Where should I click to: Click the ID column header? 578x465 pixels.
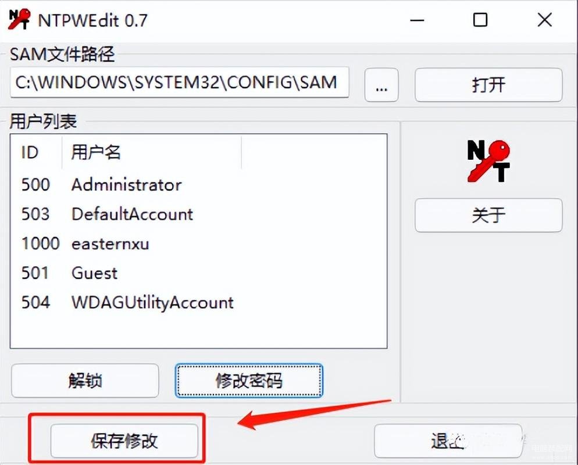(37, 152)
